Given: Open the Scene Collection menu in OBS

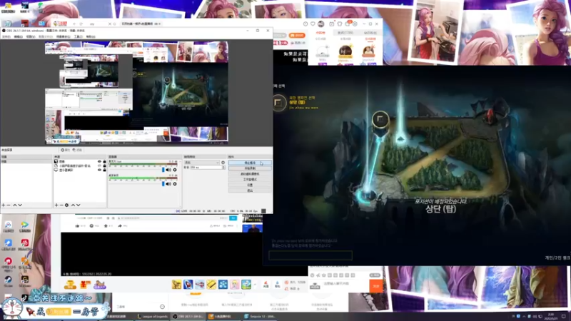Looking at the screenshot, I should 63,37.
